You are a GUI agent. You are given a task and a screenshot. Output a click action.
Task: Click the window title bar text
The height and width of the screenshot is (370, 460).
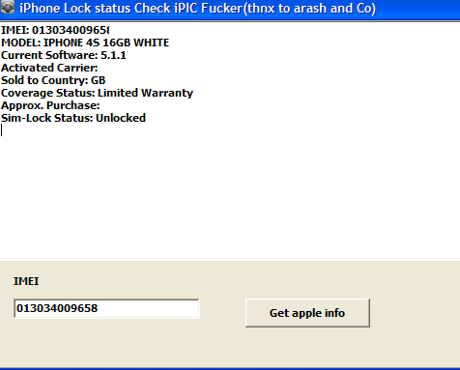(x=197, y=9)
